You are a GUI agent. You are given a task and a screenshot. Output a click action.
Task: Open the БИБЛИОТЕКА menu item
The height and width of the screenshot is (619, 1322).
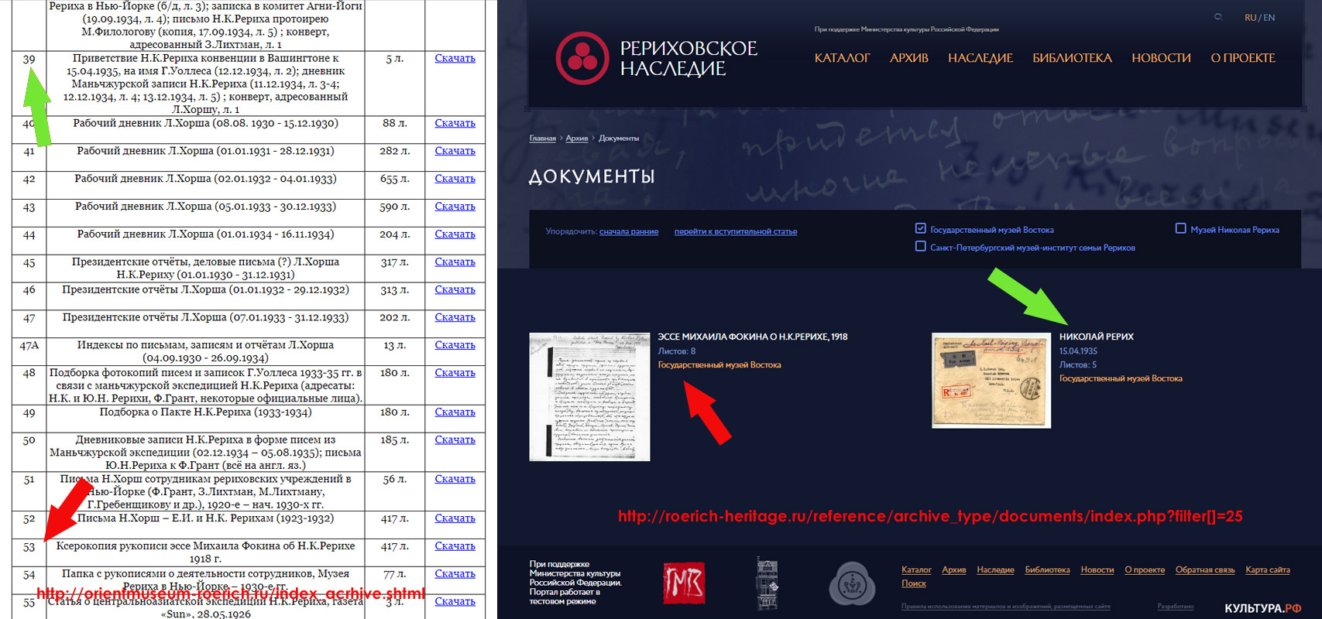[x=1072, y=58]
